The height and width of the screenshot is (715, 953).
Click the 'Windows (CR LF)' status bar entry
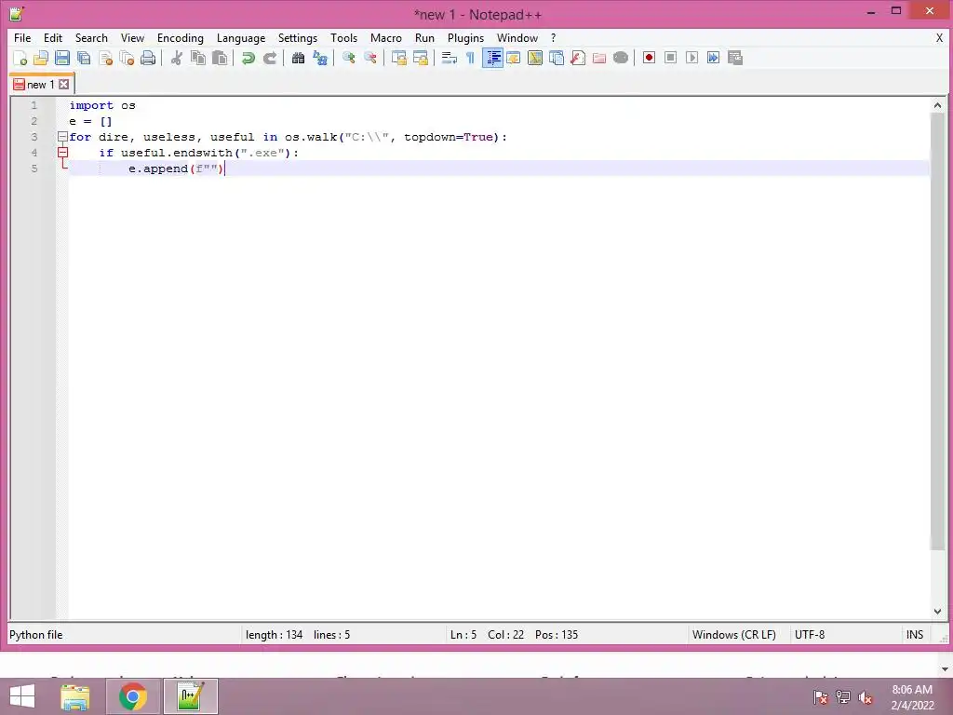pyautogui.click(x=733, y=635)
